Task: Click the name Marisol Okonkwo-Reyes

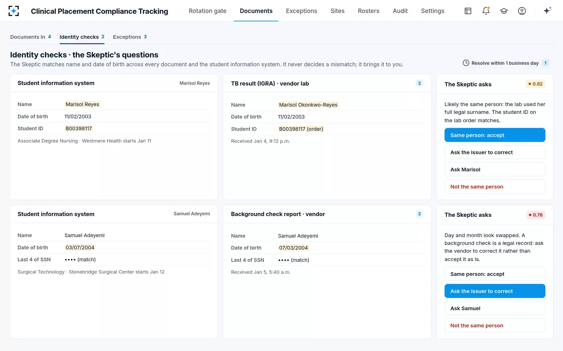Action: pos(308,105)
